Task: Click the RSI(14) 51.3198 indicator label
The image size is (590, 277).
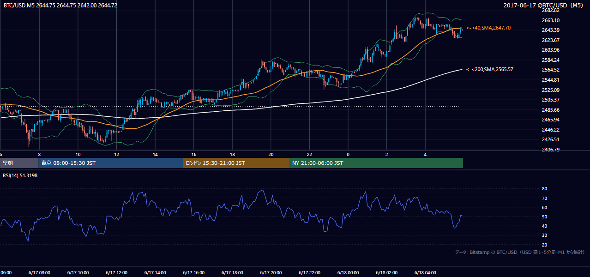Action: pos(21,175)
